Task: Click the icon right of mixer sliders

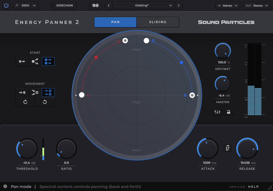Action: tap(228, 112)
